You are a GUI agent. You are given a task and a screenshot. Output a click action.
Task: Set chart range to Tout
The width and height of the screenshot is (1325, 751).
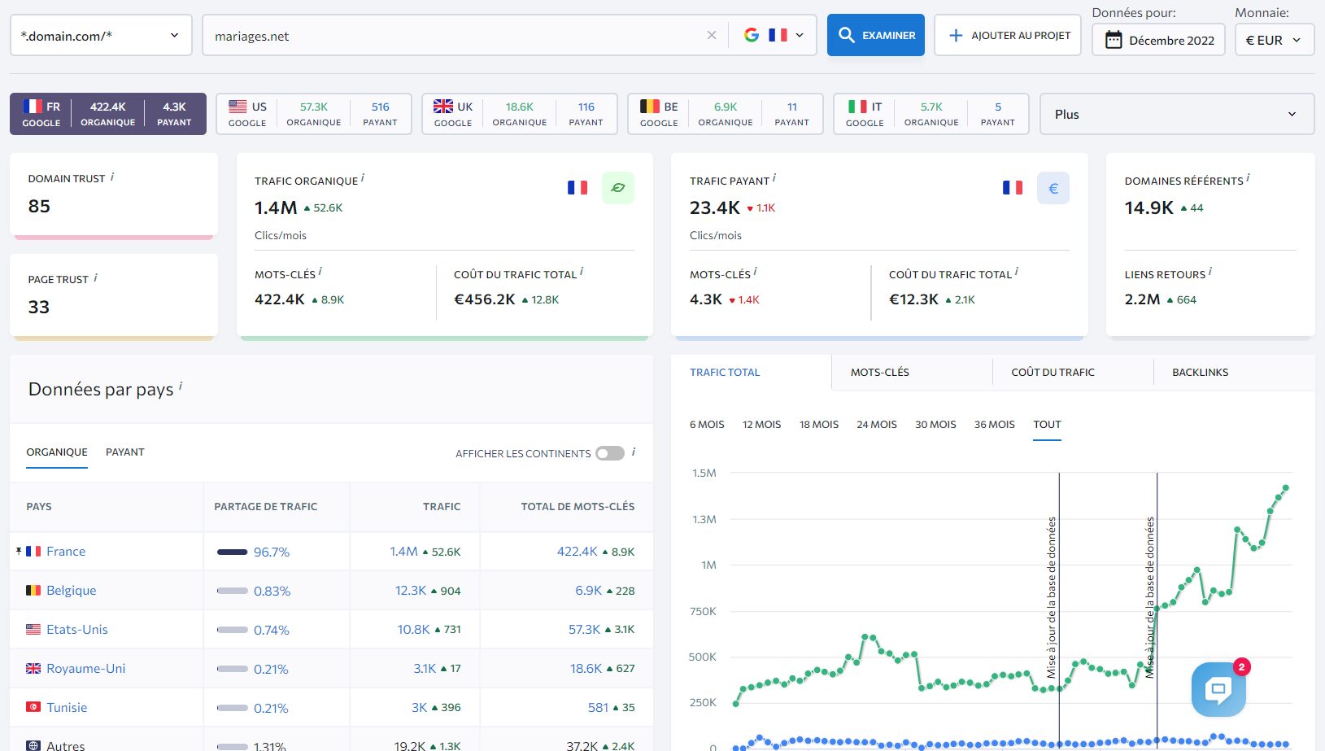(x=1047, y=425)
